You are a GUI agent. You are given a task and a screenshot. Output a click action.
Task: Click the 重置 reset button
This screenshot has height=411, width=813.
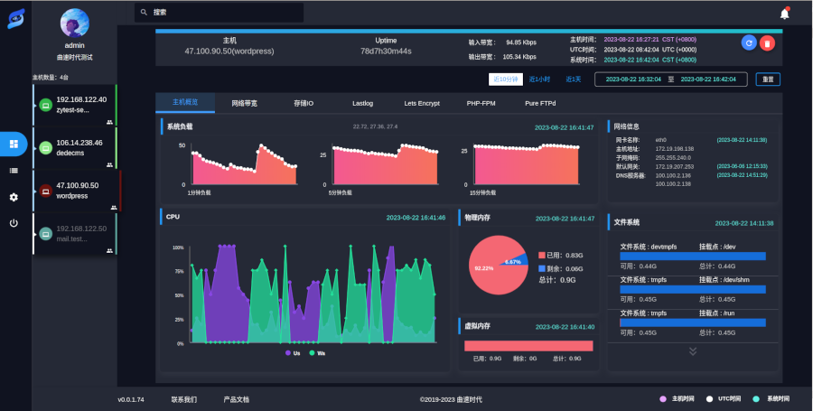[x=768, y=79]
